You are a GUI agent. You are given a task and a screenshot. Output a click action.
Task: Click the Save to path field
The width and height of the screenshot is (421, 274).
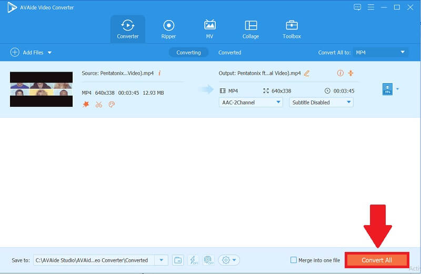(94, 260)
